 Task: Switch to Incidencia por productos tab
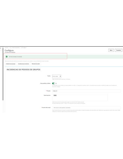point(23,64)
